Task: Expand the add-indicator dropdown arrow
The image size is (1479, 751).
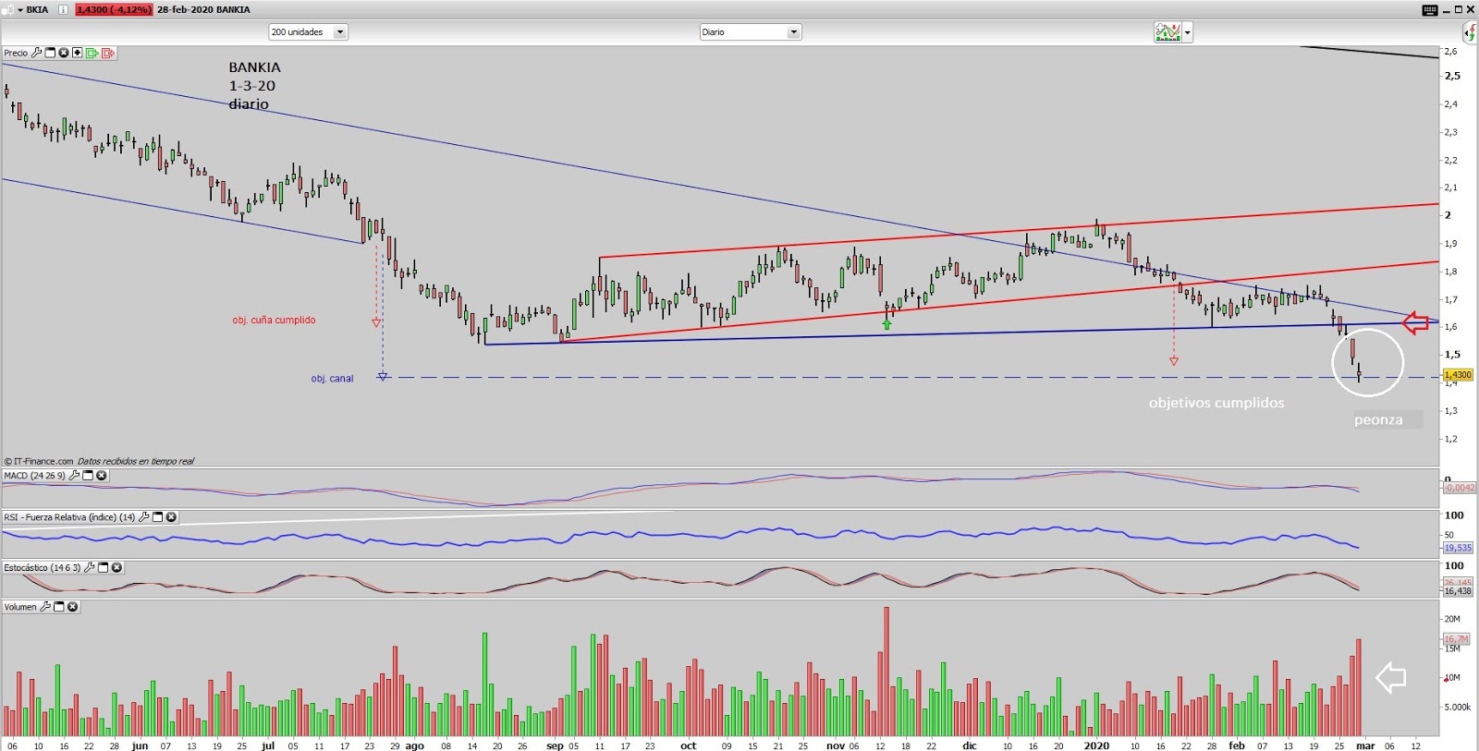Action: 1188,33
